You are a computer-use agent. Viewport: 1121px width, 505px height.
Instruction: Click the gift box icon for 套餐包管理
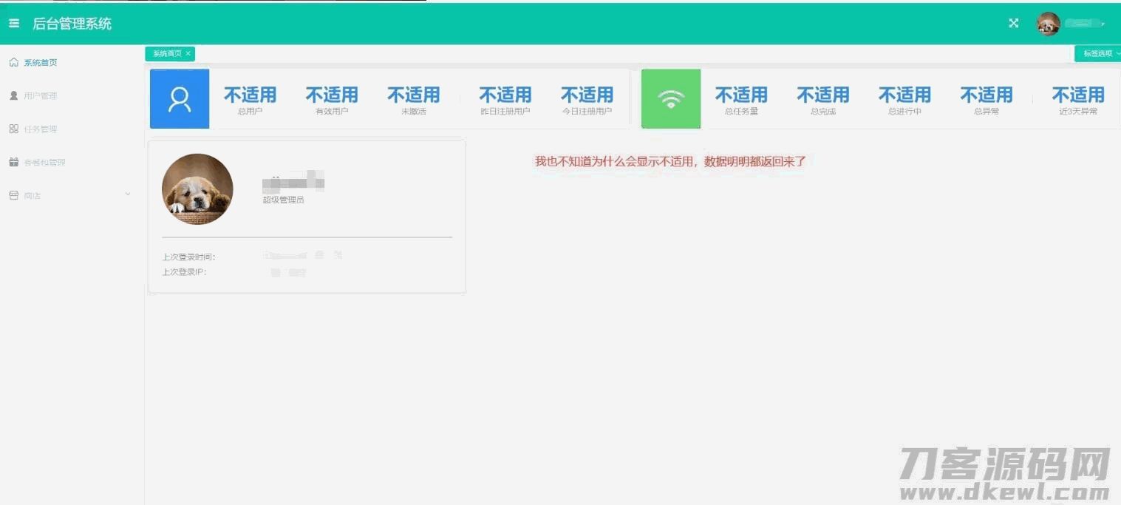click(13, 163)
